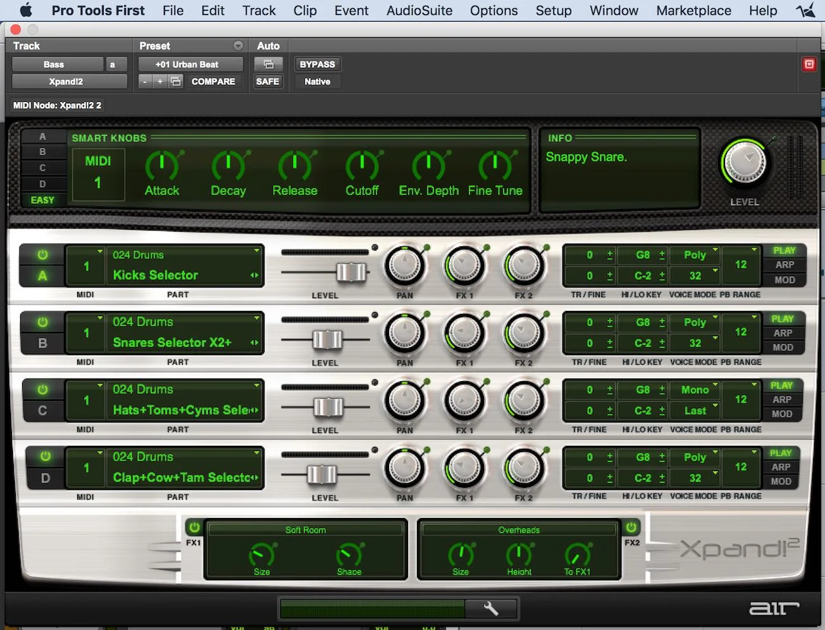This screenshot has height=630, width=825.
Task: Toggle power for part D
Action: [45, 457]
